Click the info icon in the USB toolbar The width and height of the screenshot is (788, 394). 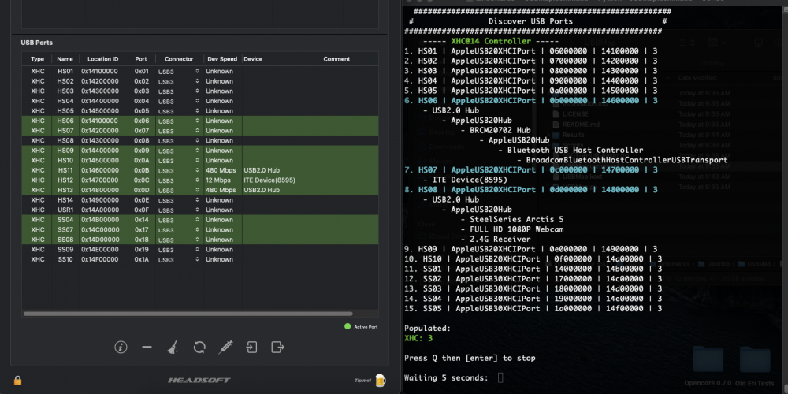click(121, 347)
